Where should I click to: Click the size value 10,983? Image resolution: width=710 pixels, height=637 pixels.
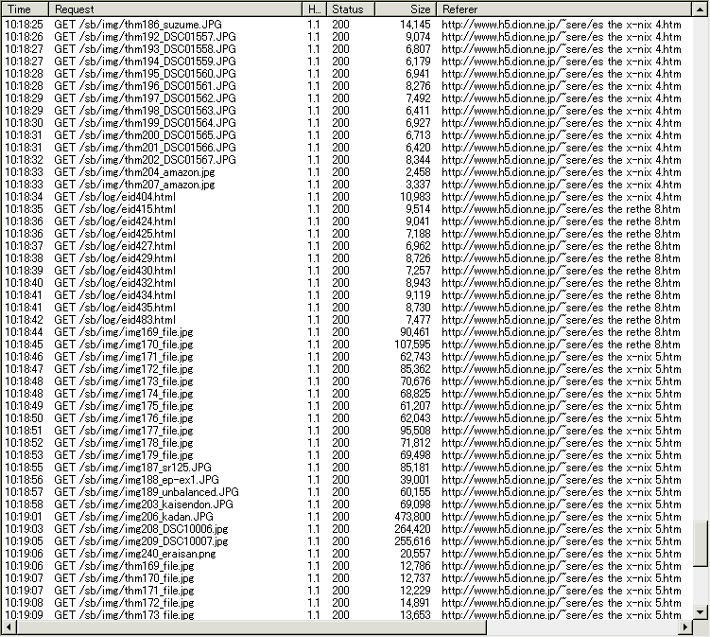pyautogui.click(x=415, y=197)
